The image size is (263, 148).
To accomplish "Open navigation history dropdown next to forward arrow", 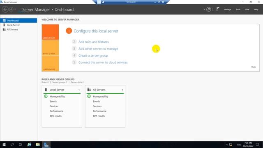I will (x=15, y=9).
